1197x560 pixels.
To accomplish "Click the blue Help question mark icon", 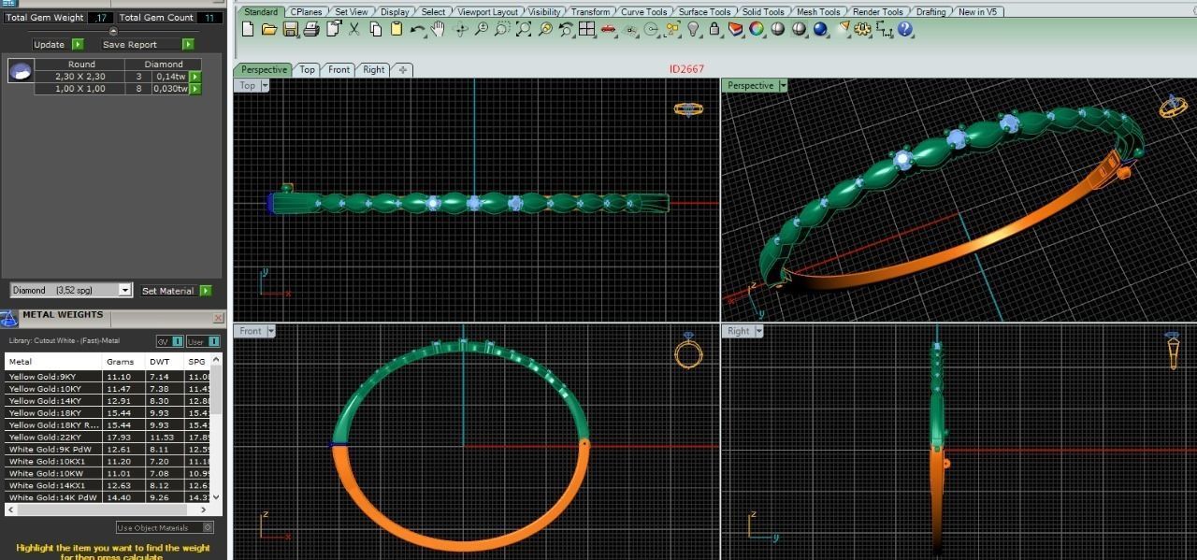I will click(x=905, y=29).
